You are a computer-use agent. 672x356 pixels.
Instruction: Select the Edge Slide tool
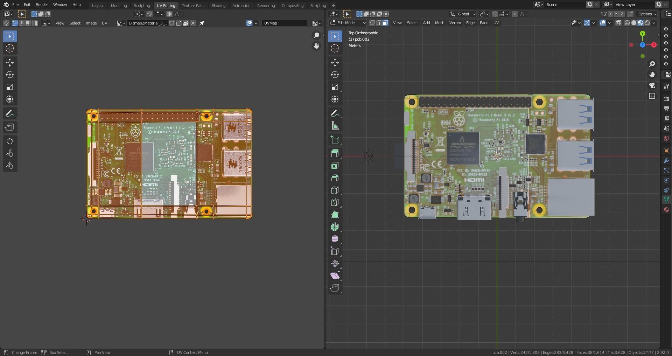pyautogui.click(x=335, y=251)
